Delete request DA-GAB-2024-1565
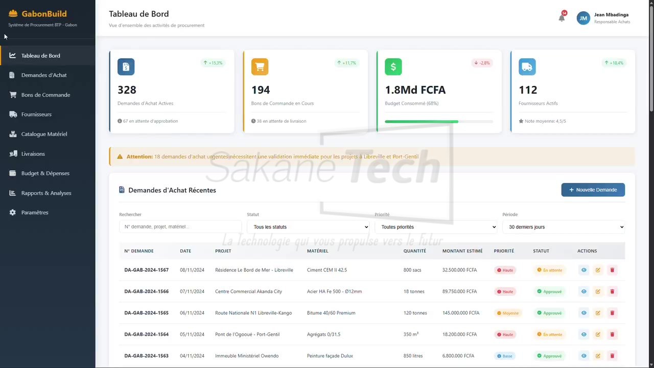654x368 pixels. click(x=612, y=313)
